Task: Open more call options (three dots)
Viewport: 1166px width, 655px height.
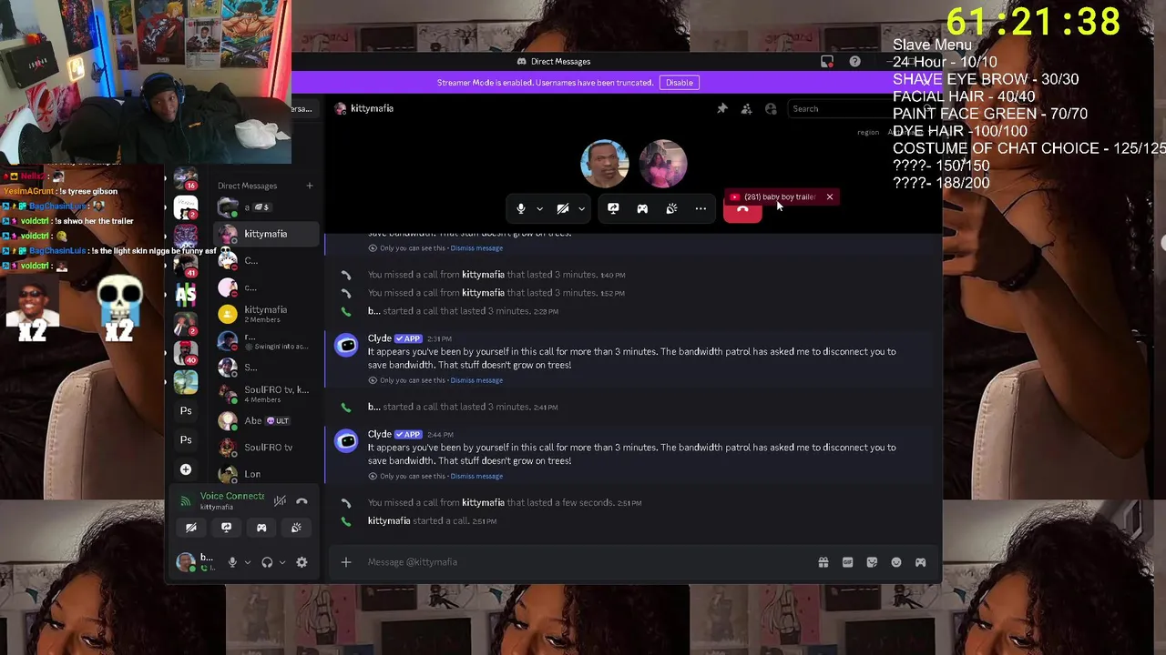Action: click(701, 208)
